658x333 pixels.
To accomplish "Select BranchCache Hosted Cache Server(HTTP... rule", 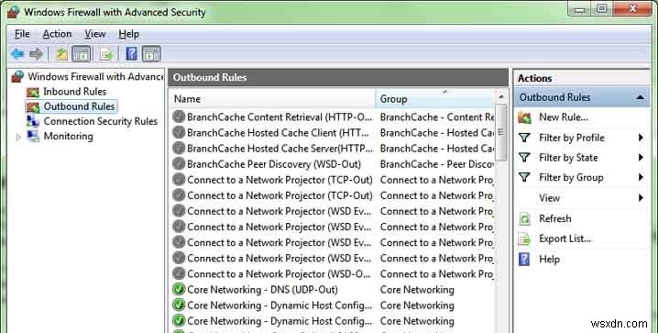I will (x=280, y=149).
